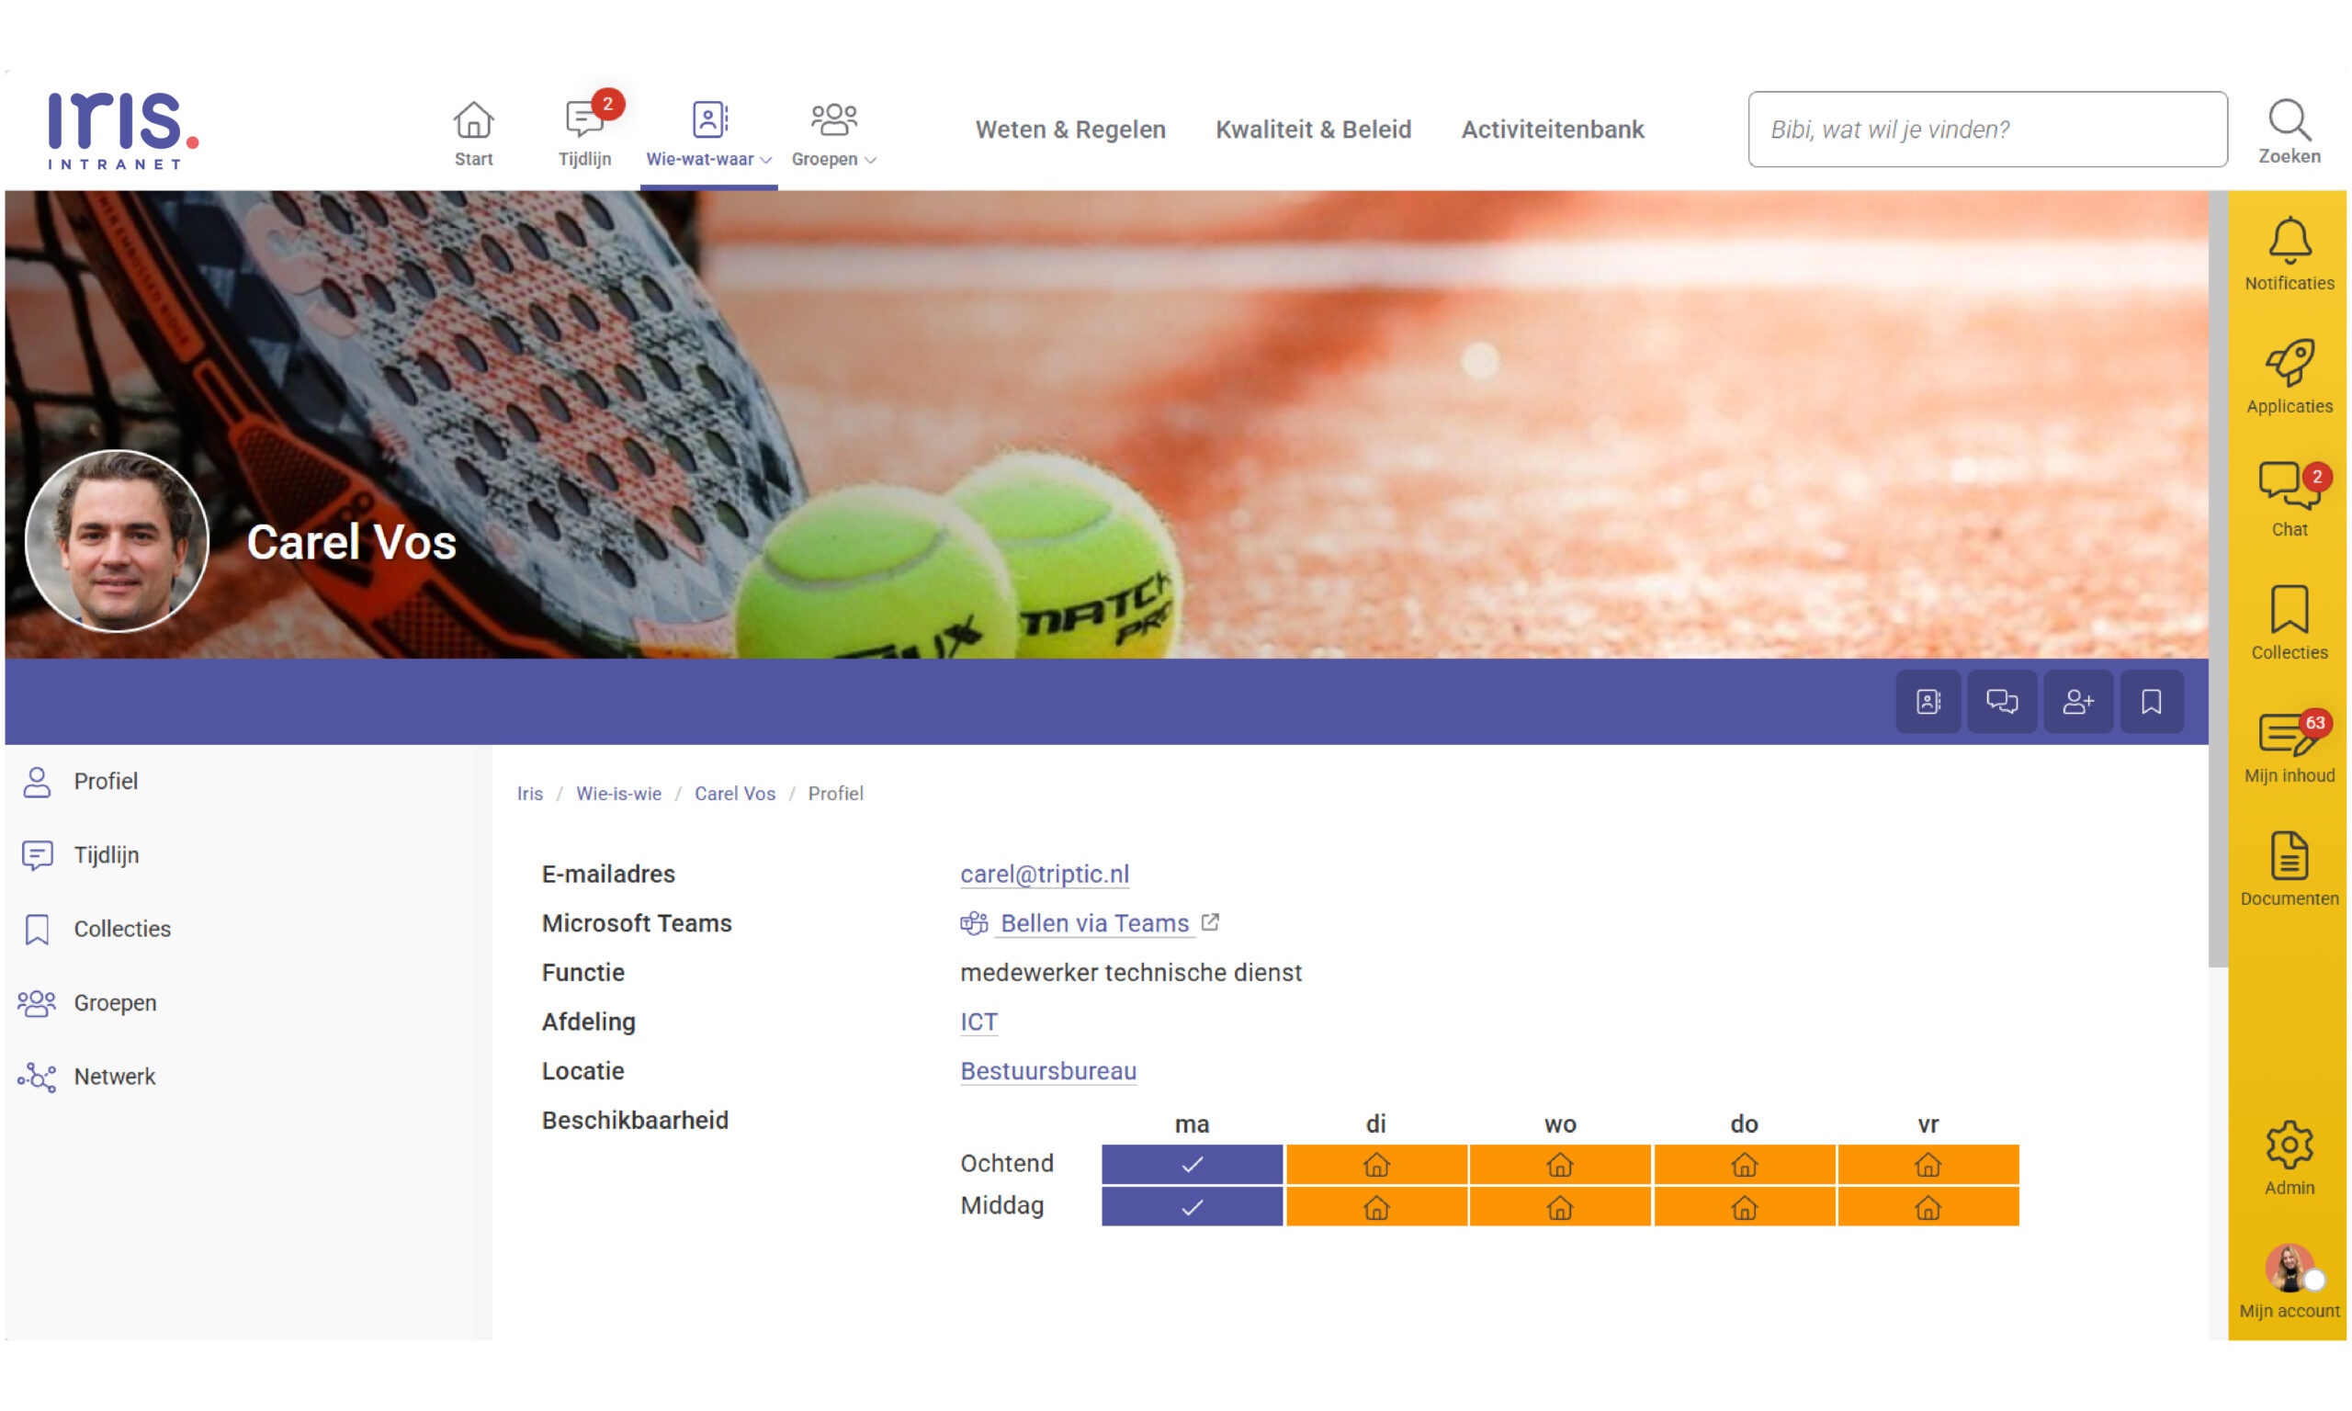
Task: Click the 'Functie' label
Action: click(582, 973)
